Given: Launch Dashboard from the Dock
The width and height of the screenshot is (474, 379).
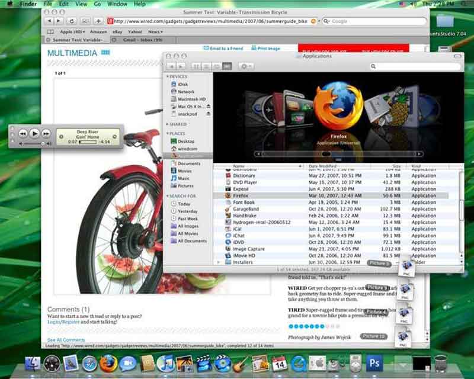Looking at the screenshot, I should (x=52, y=363).
